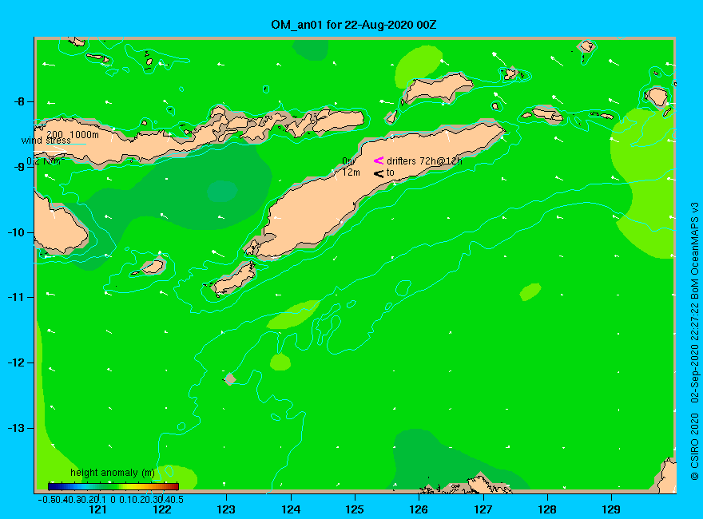Click longitude label 127
The height and width of the screenshot is (519, 703).
click(x=483, y=509)
